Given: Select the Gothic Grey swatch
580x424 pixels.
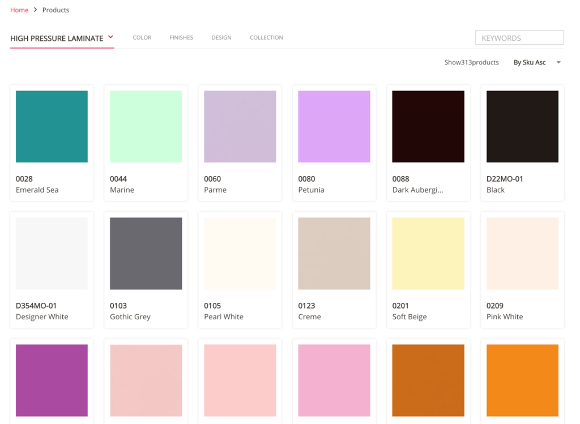Looking at the screenshot, I should [x=146, y=253].
